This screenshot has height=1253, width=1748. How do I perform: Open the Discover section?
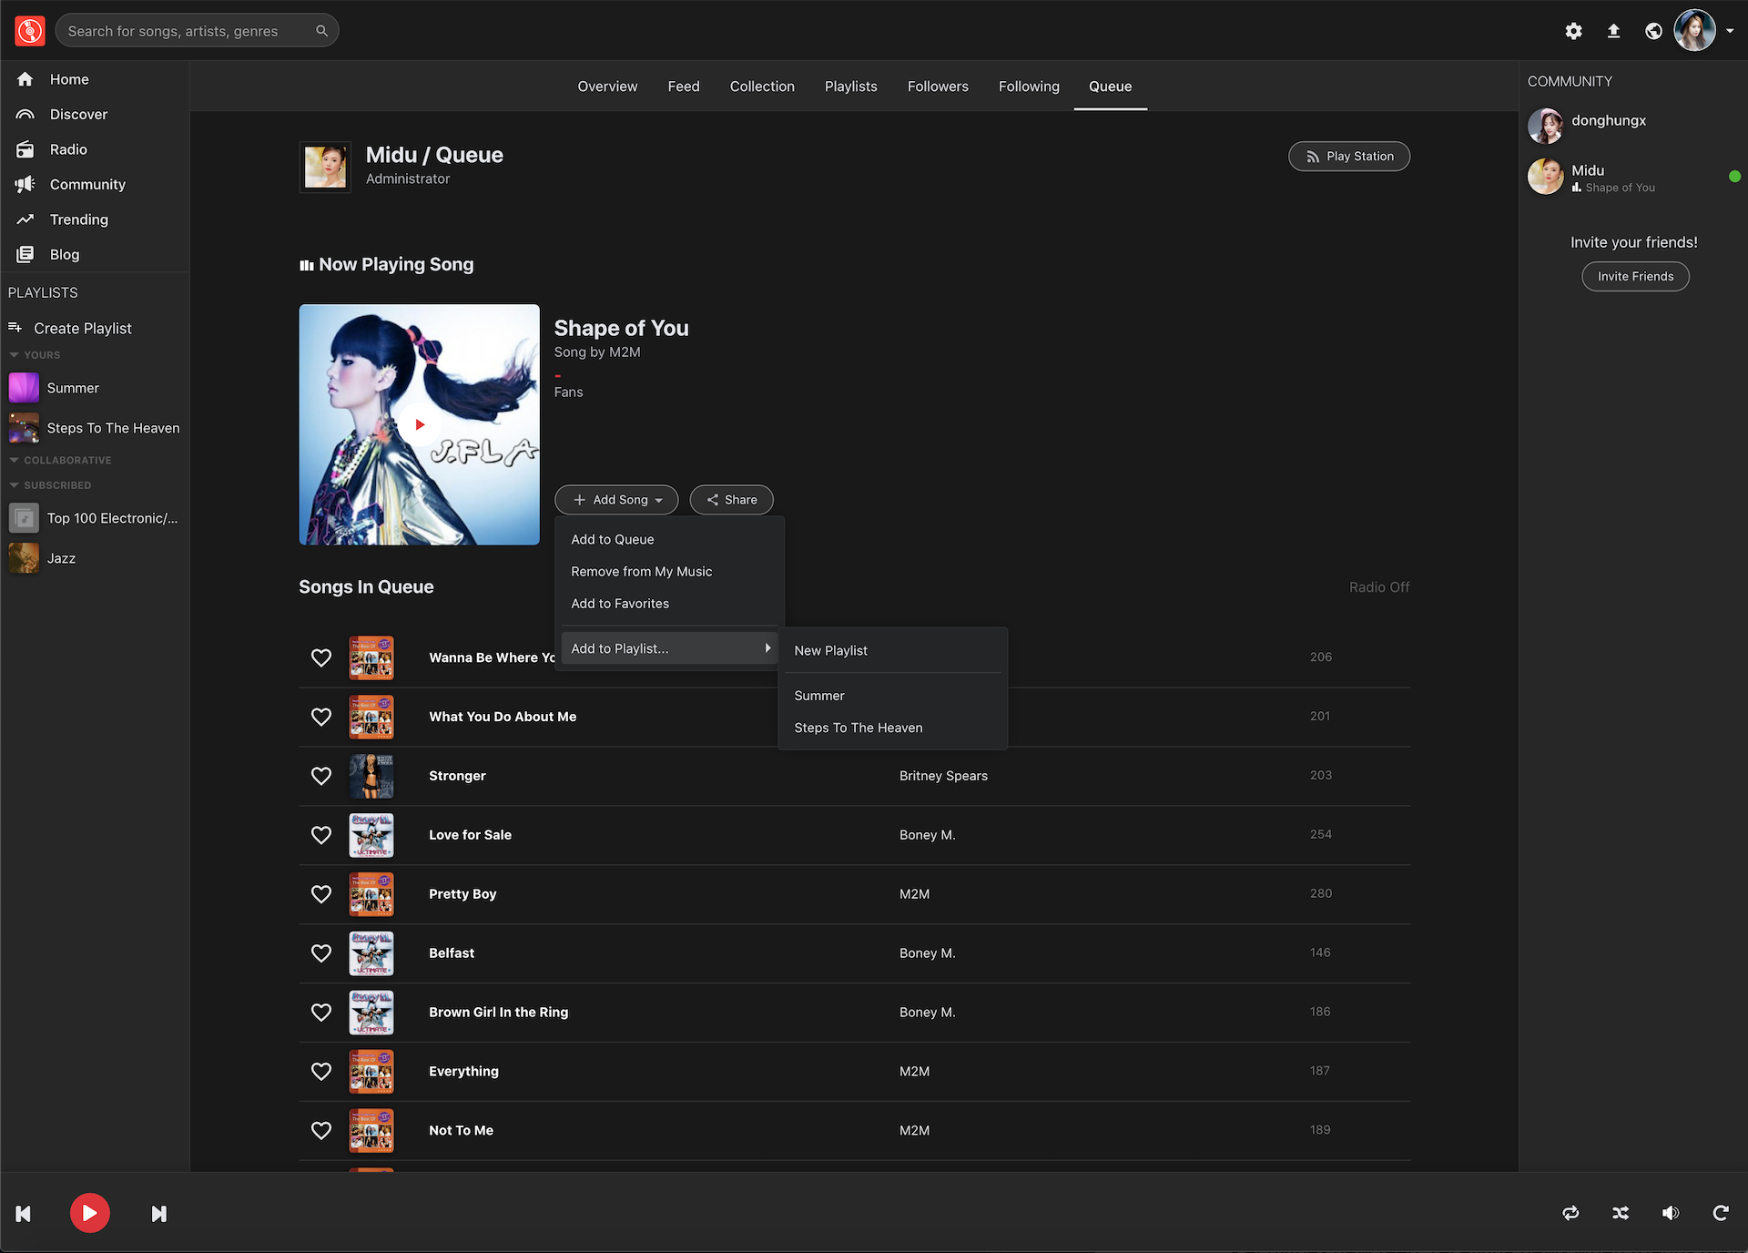click(x=26, y=114)
